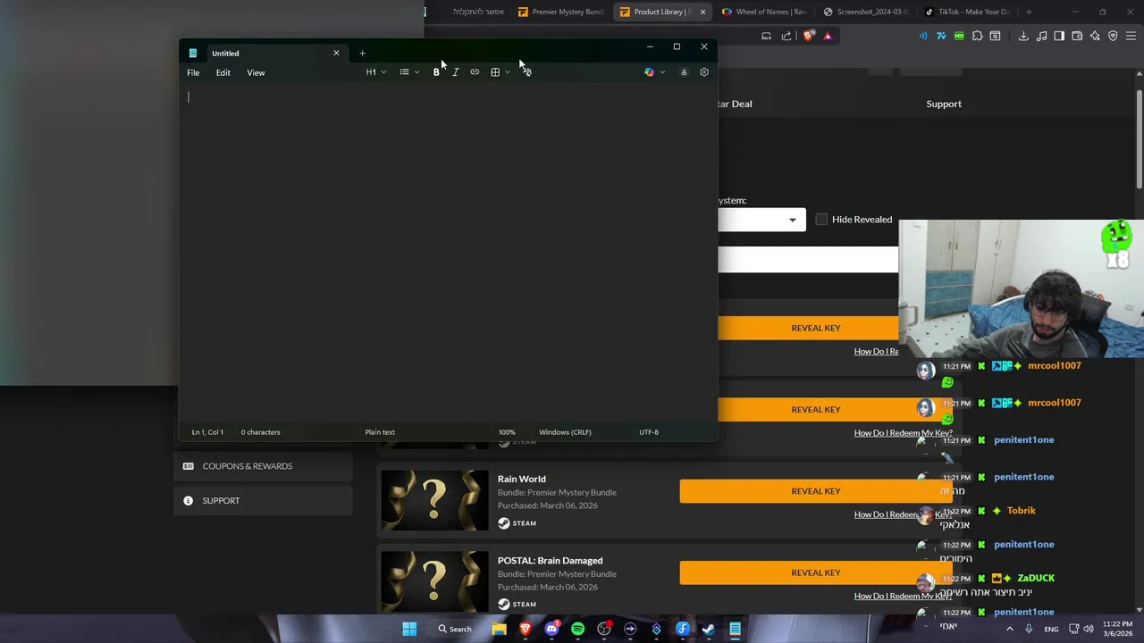
Task: Click the Plain text status entry
Action: (380, 432)
